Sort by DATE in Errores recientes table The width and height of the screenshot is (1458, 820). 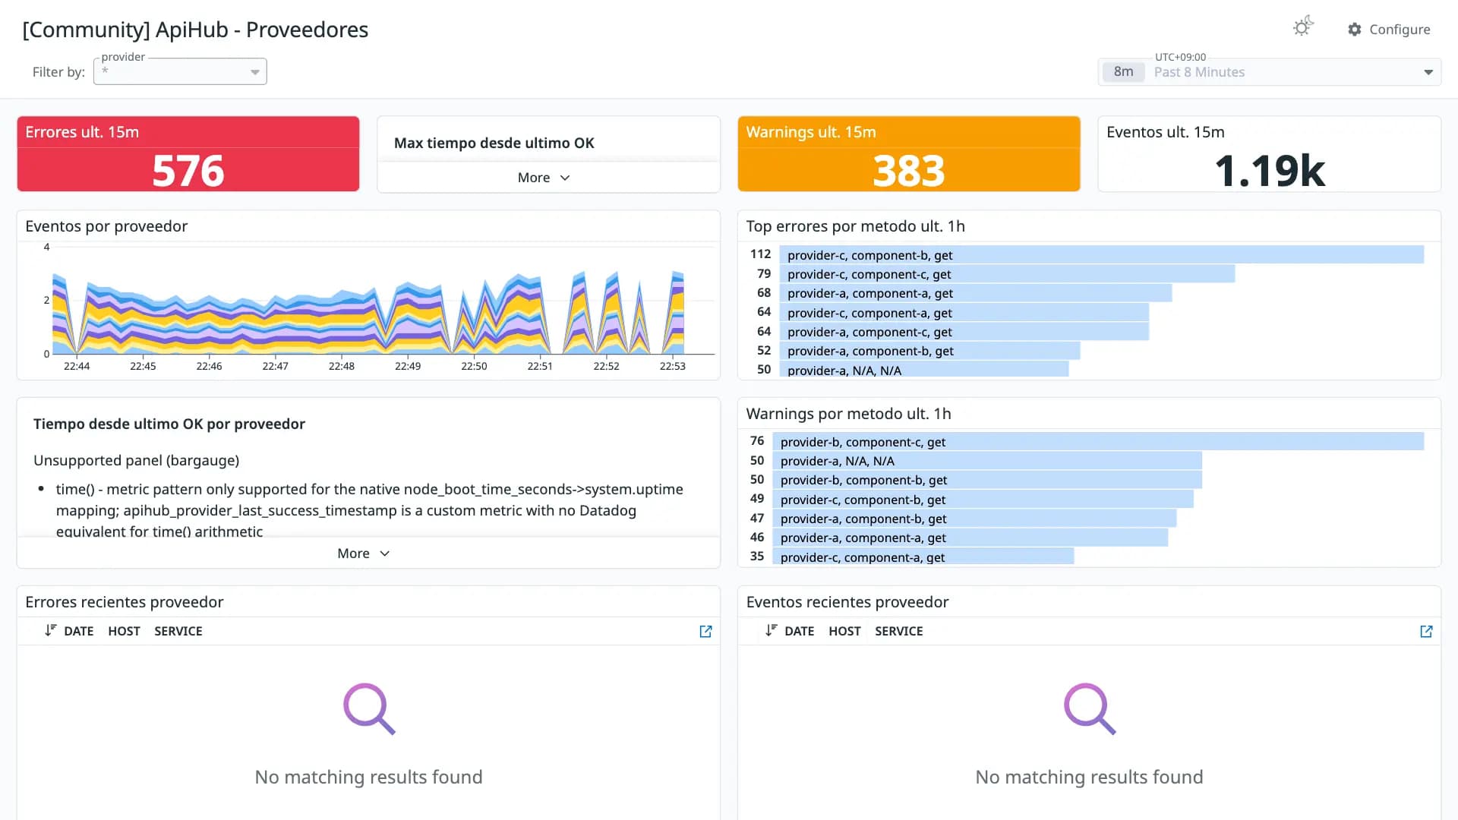point(78,632)
